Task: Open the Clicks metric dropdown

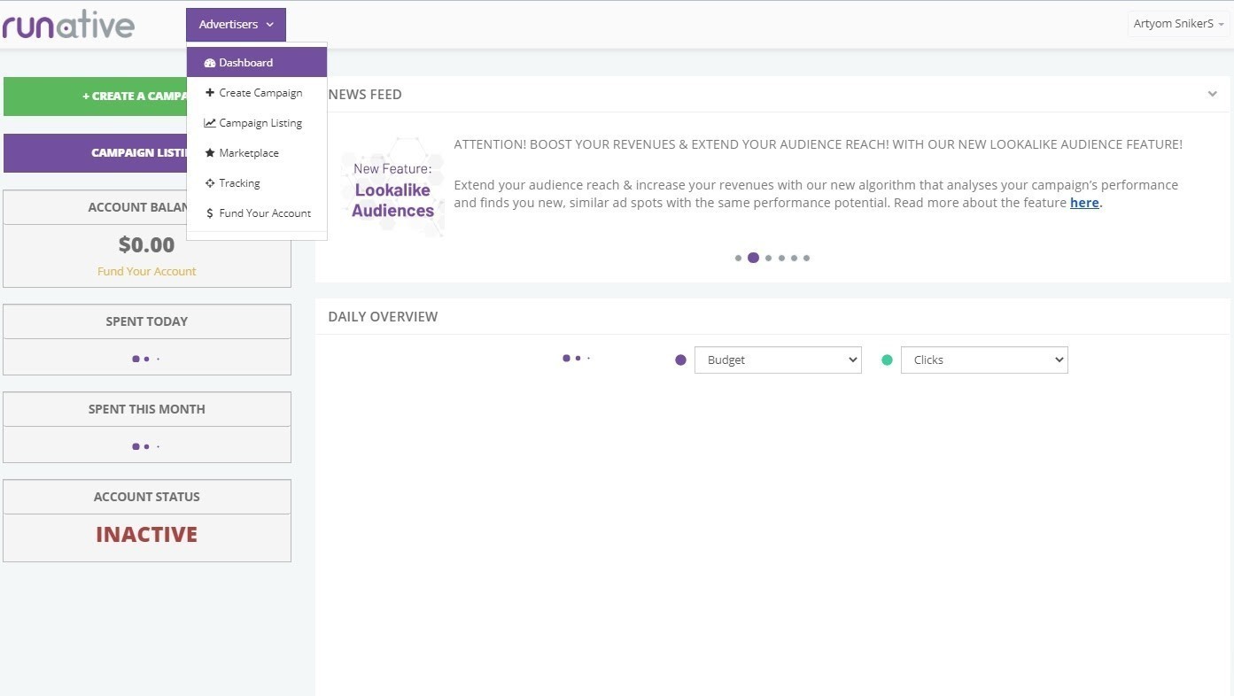Action: tap(984, 360)
